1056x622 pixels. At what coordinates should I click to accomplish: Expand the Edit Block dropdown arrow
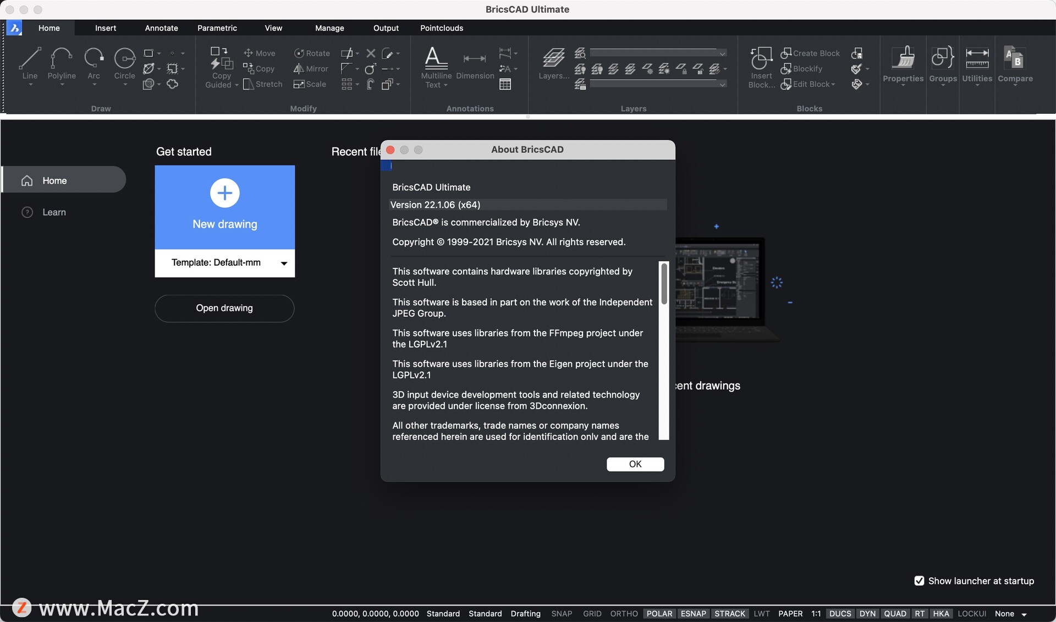pyautogui.click(x=833, y=85)
